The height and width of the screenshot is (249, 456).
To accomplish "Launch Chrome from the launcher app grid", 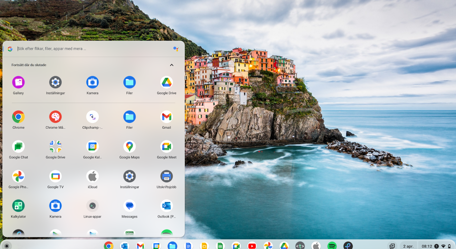I will (18, 117).
